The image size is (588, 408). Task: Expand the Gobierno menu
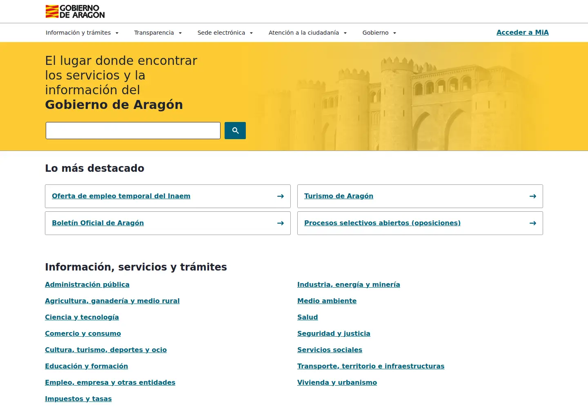pyautogui.click(x=379, y=33)
